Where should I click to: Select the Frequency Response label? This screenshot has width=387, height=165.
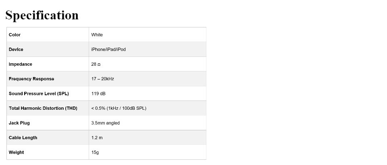click(31, 79)
